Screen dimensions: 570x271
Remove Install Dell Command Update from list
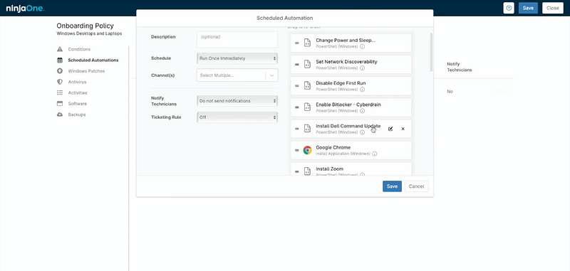[x=403, y=129]
